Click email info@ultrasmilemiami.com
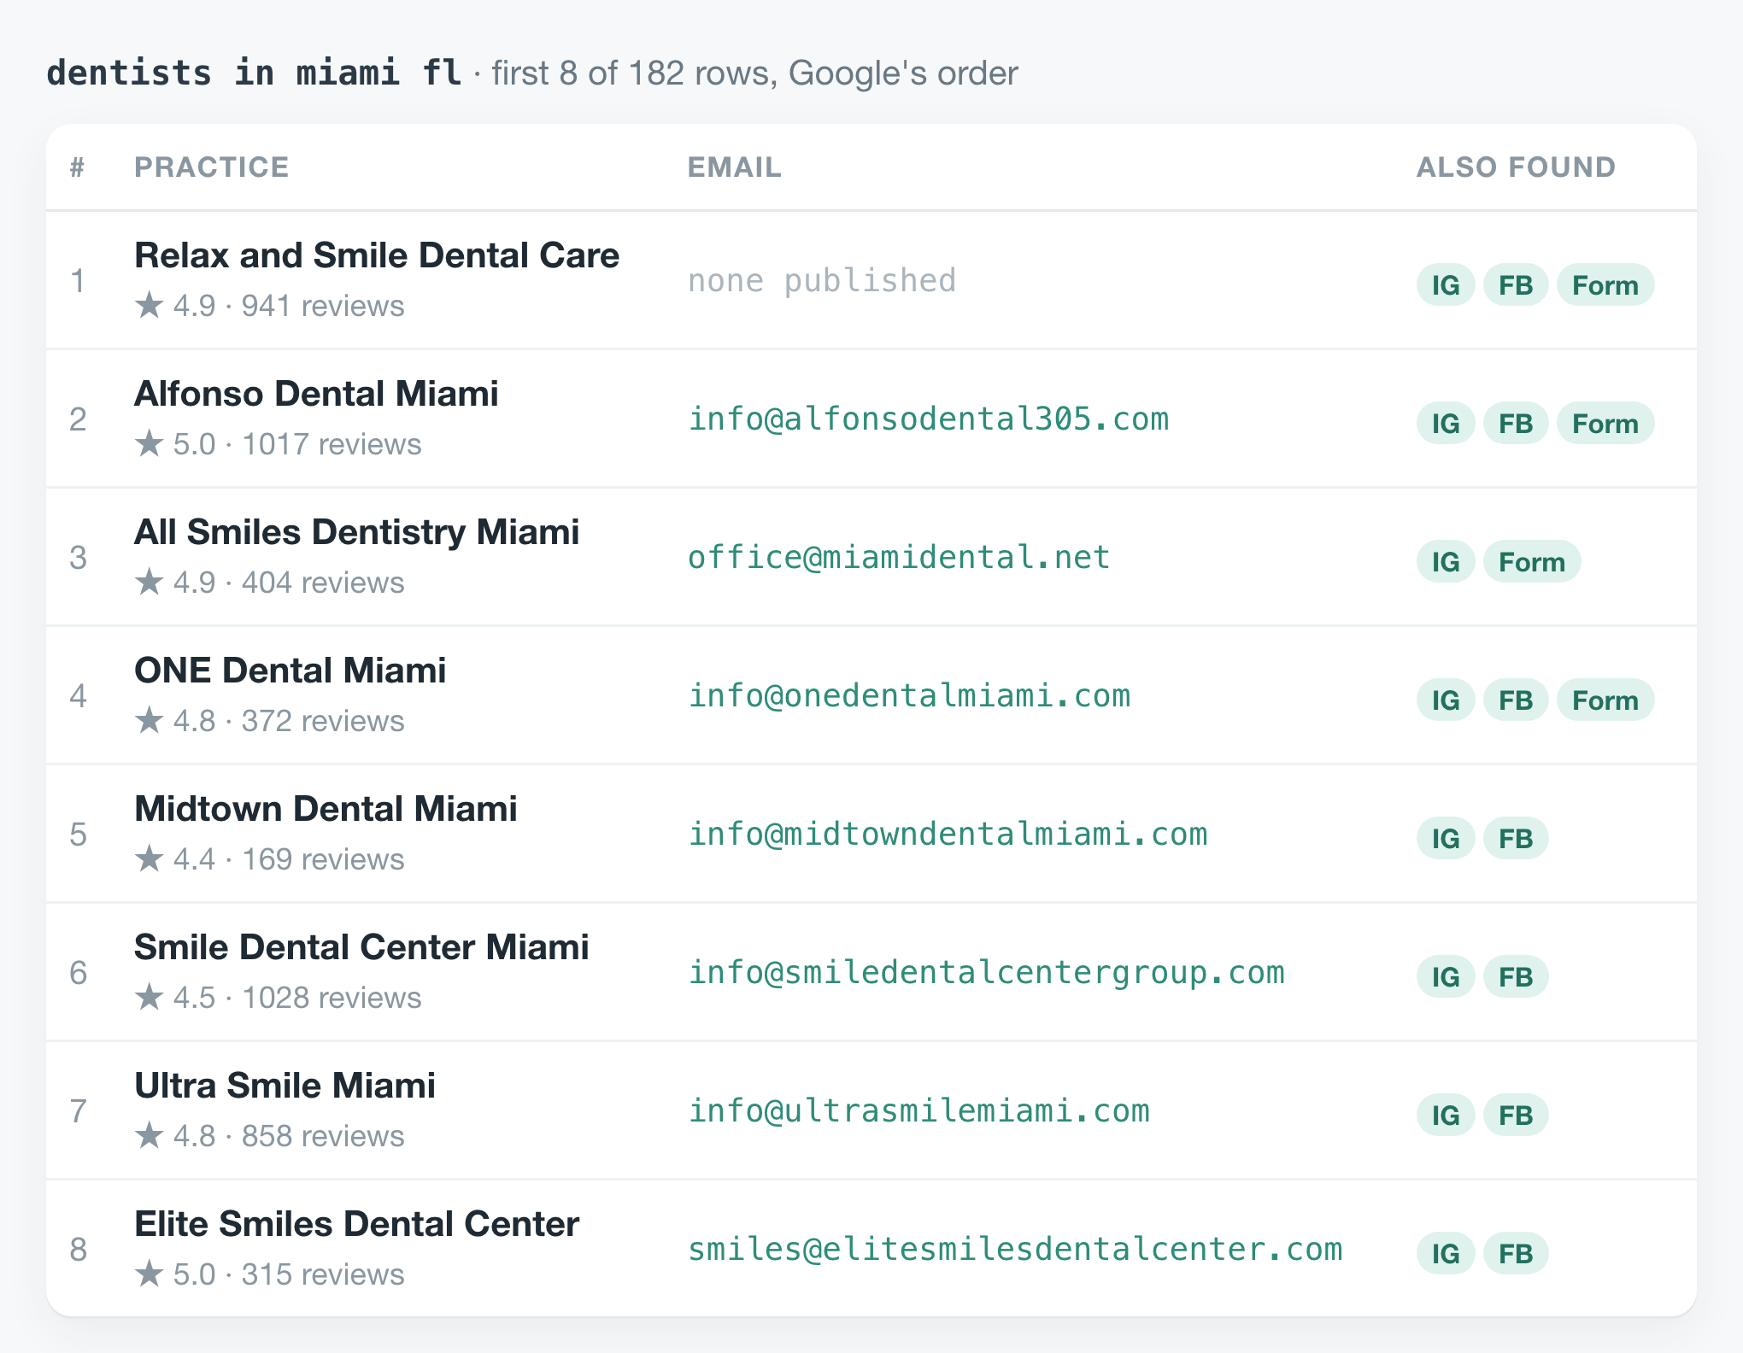Image resolution: width=1743 pixels, height=1353 pixels. coord(918,1111)
